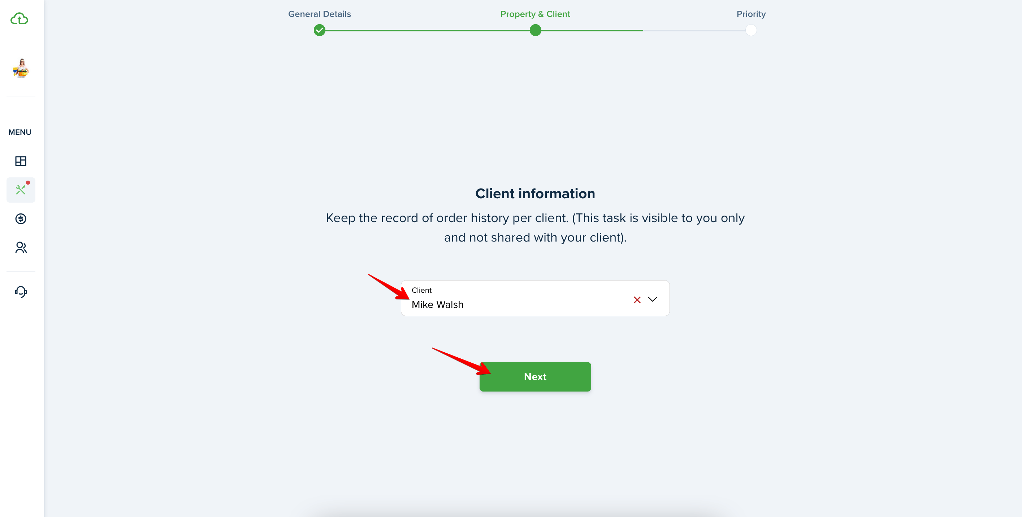Click the Client field showing Mike Walsh
1022x517 pixels.
(535, 298)
